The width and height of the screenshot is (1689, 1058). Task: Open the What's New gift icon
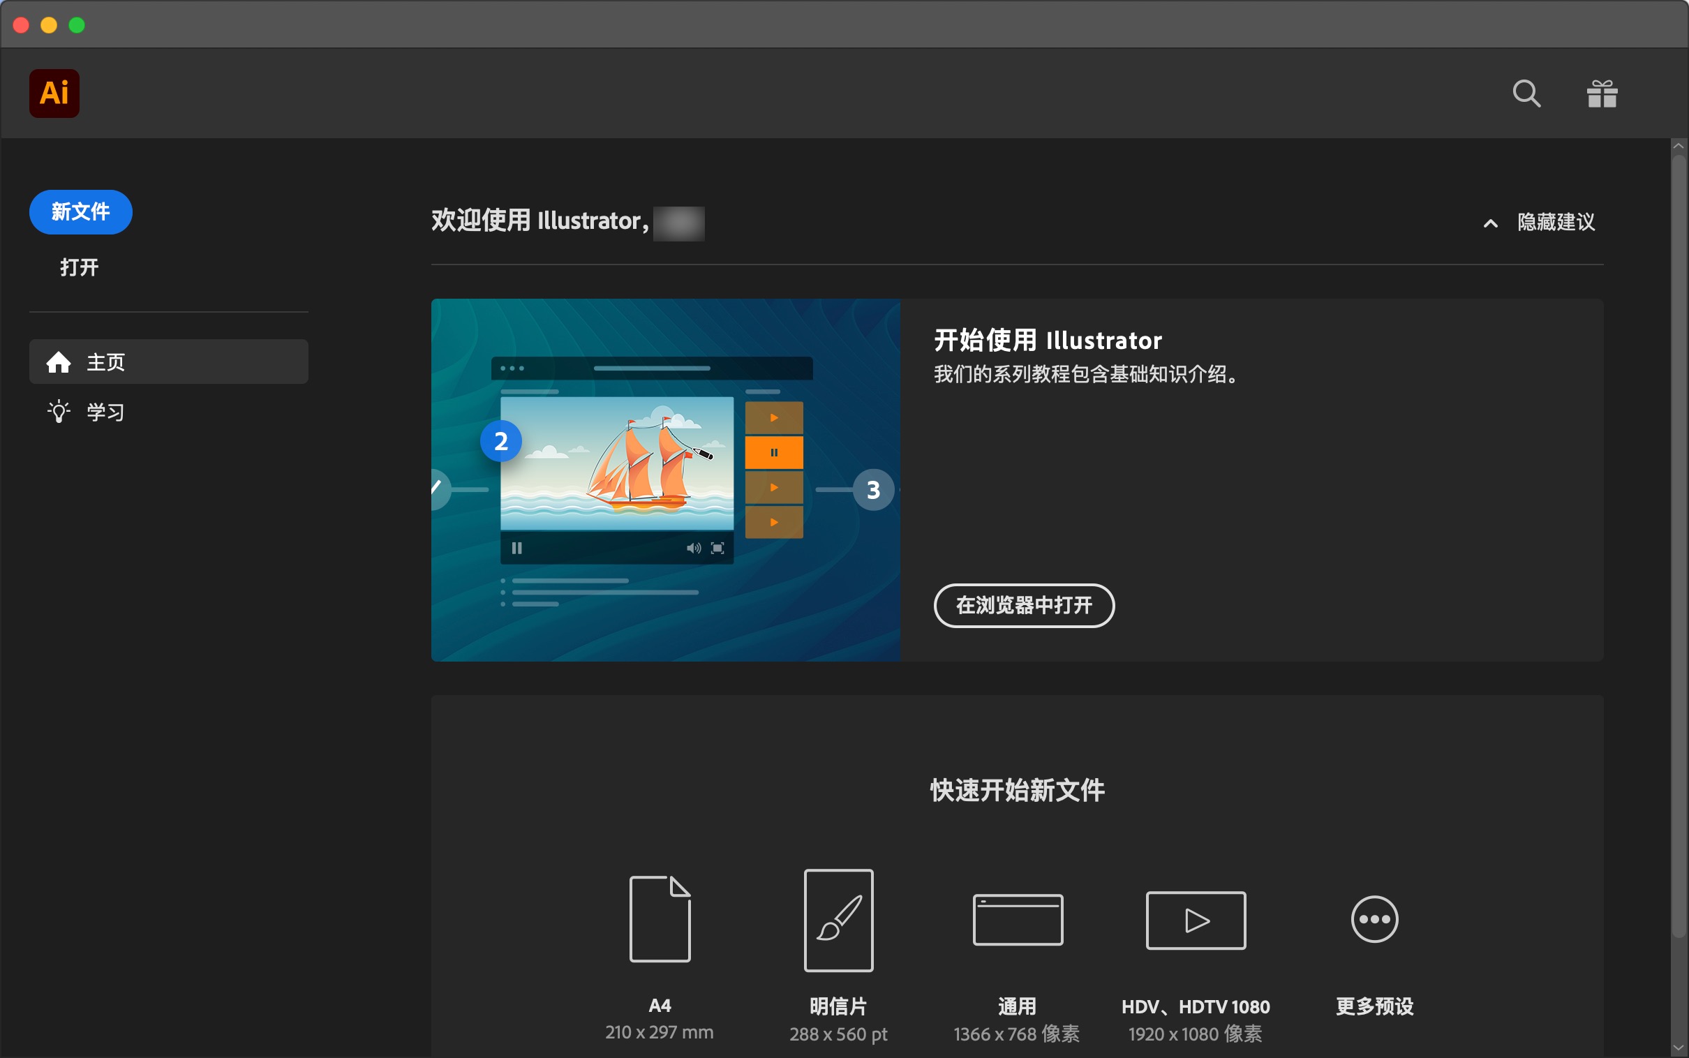1602,93
